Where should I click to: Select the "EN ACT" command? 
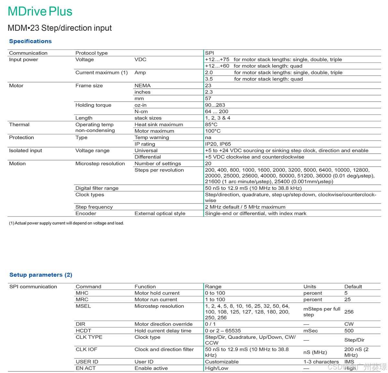click(86, 368)
